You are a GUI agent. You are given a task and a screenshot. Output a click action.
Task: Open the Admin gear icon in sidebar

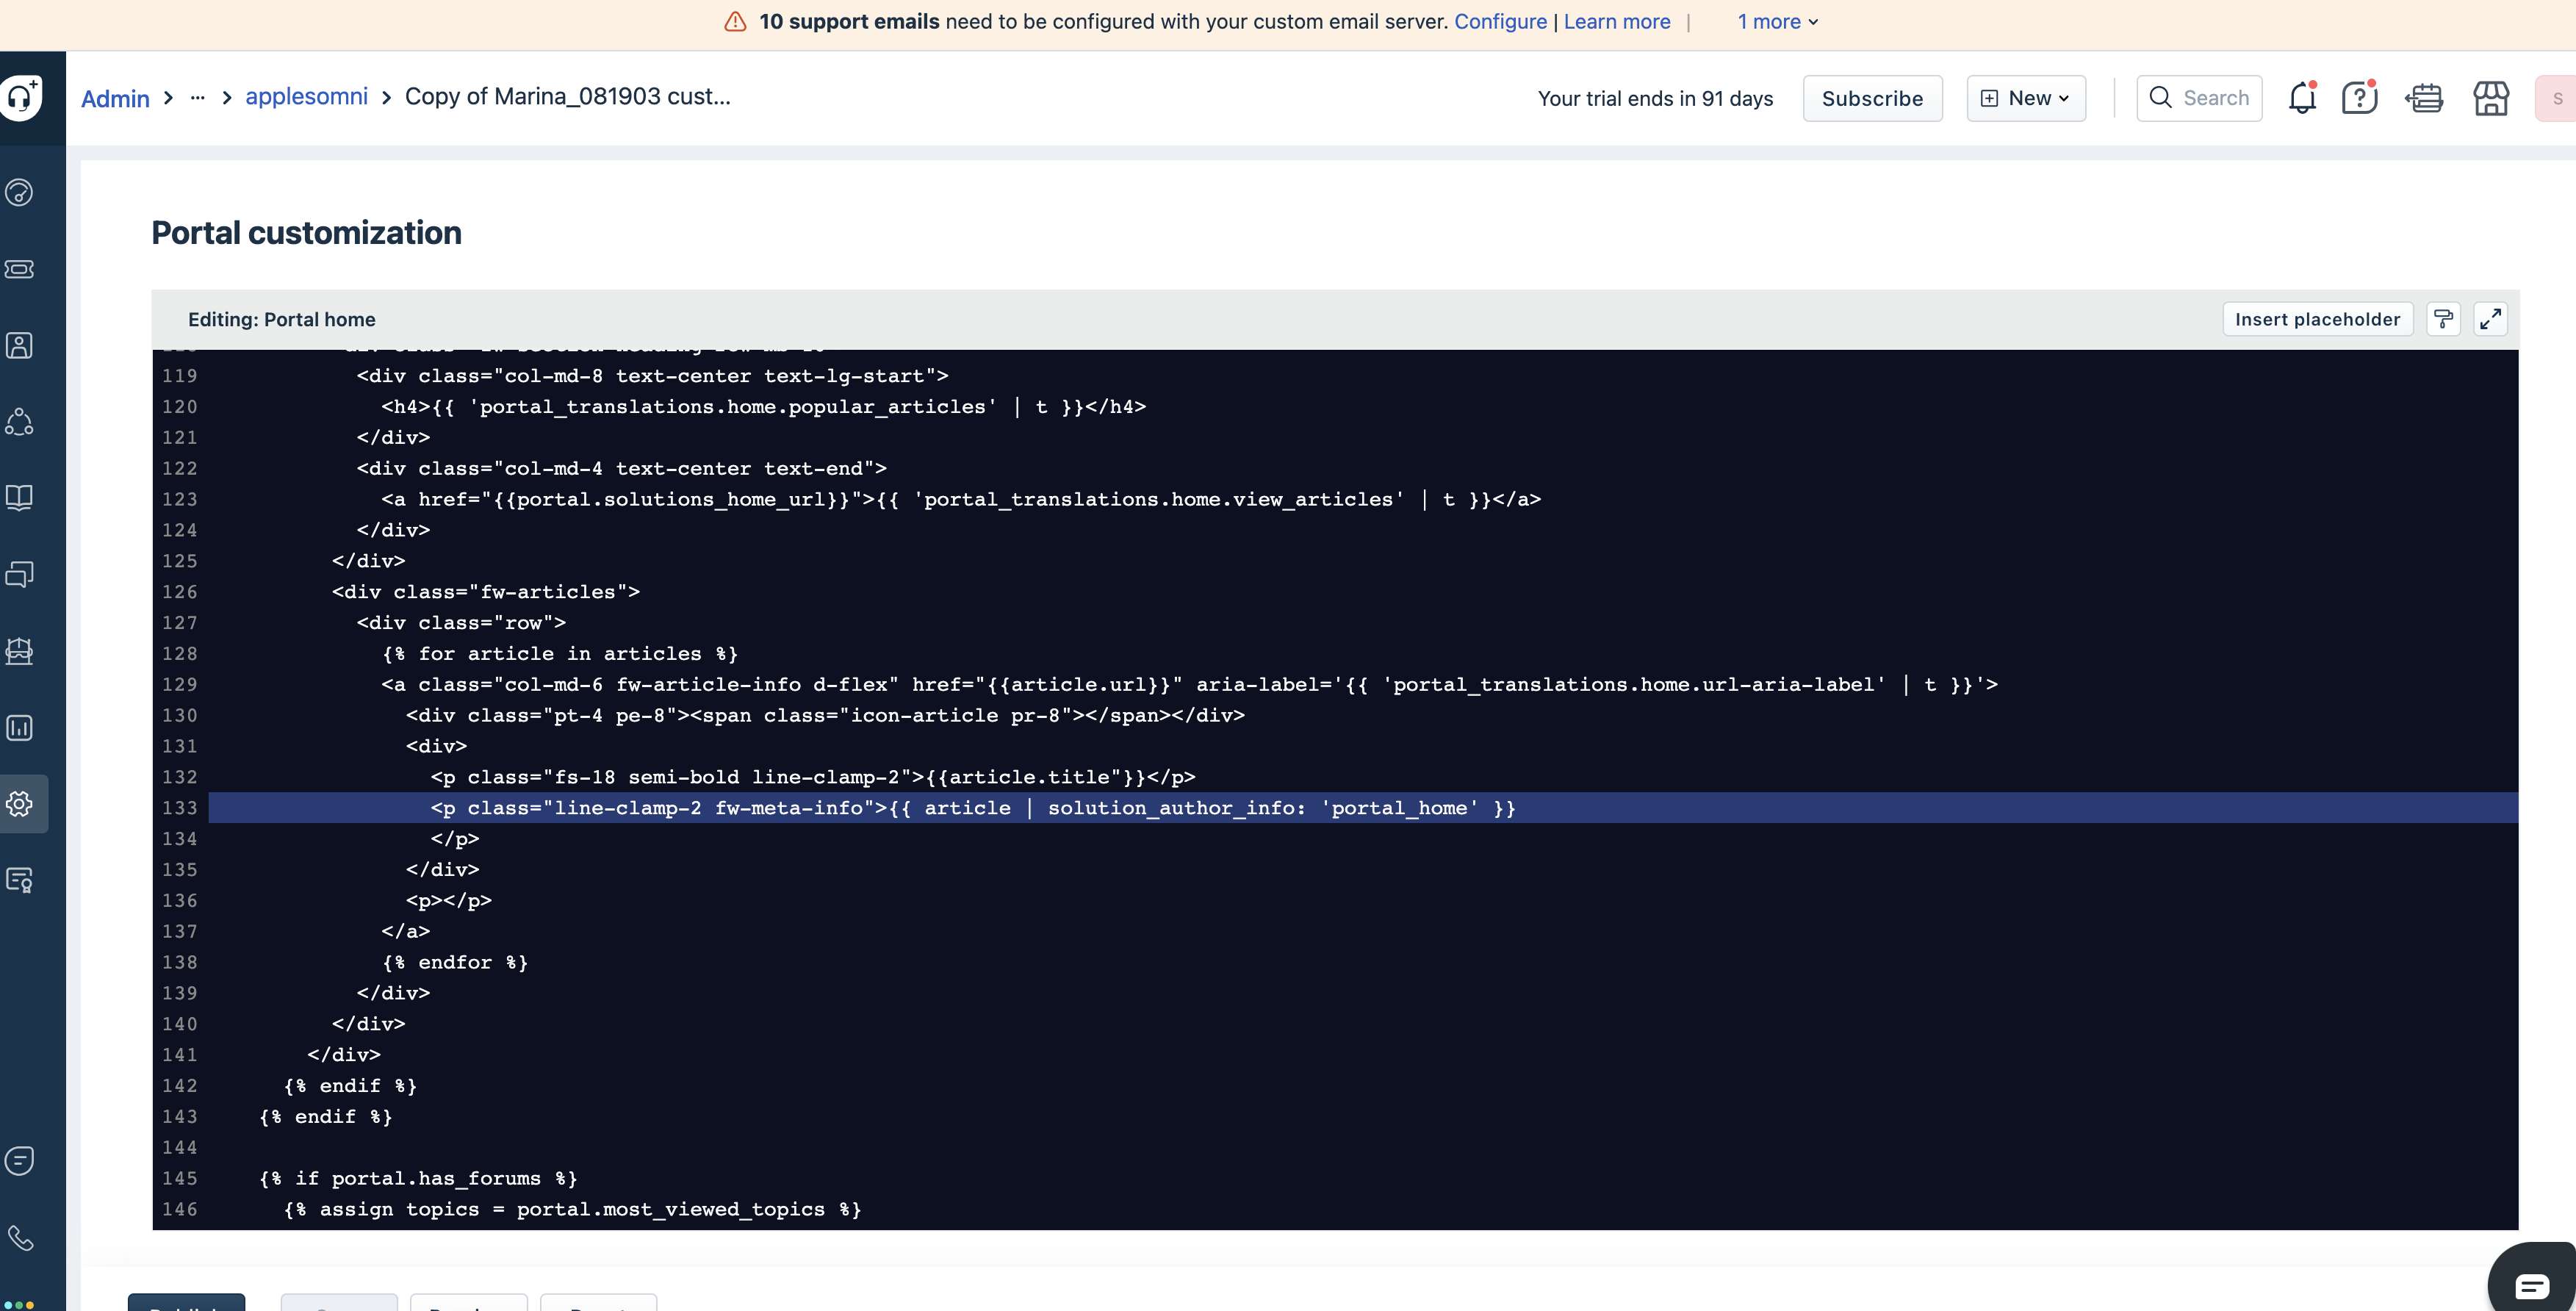point(20,804)
